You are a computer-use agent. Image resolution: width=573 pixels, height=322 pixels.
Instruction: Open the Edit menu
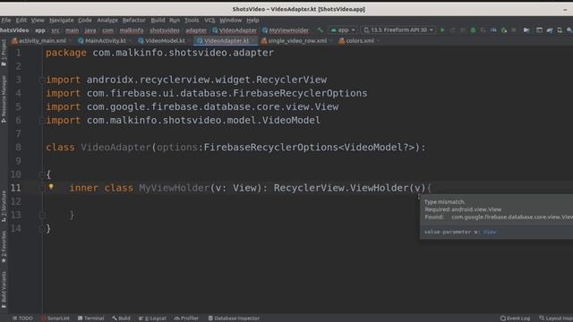(x=21, y=20)
